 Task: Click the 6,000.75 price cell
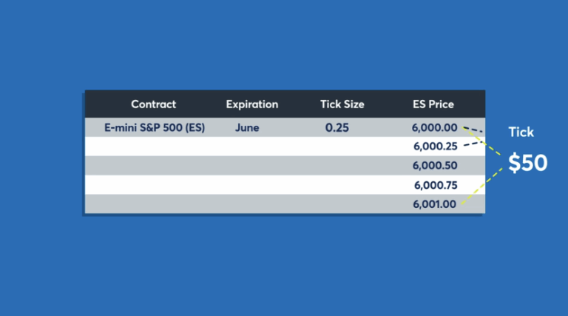[x=435, y=185]
